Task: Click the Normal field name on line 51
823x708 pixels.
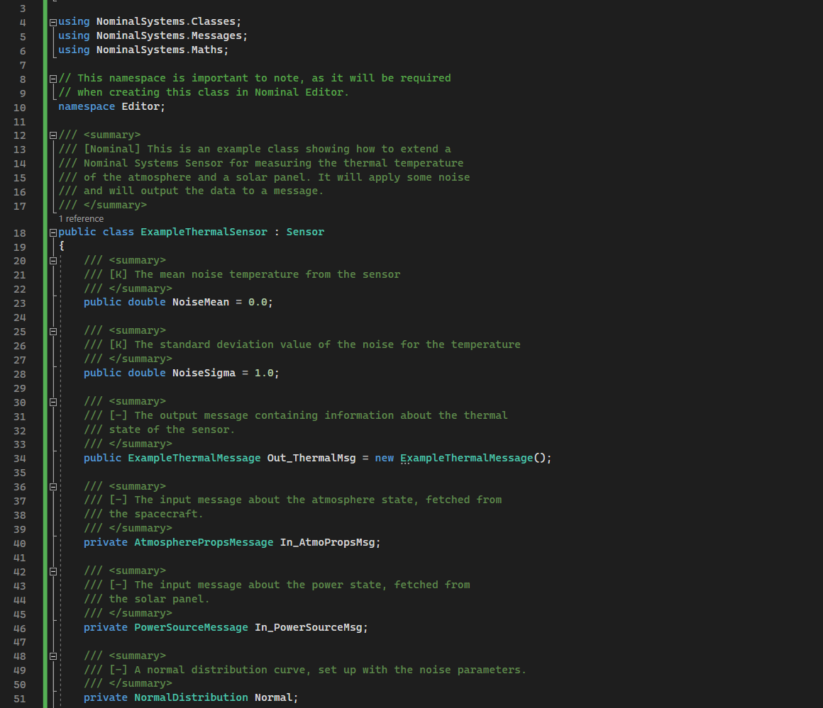Action: coord(273,697)
